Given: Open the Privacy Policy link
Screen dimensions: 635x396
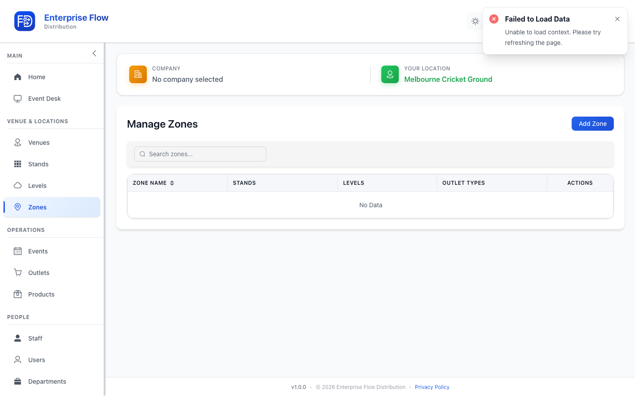Looking at the screenshot, I should [432, 387].
